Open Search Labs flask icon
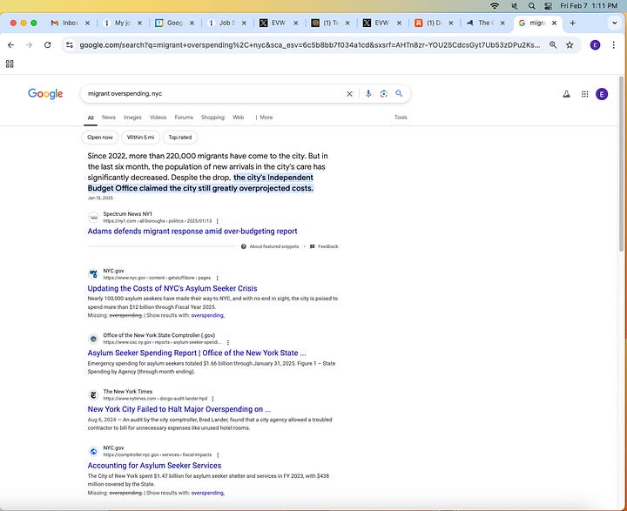 566,94
